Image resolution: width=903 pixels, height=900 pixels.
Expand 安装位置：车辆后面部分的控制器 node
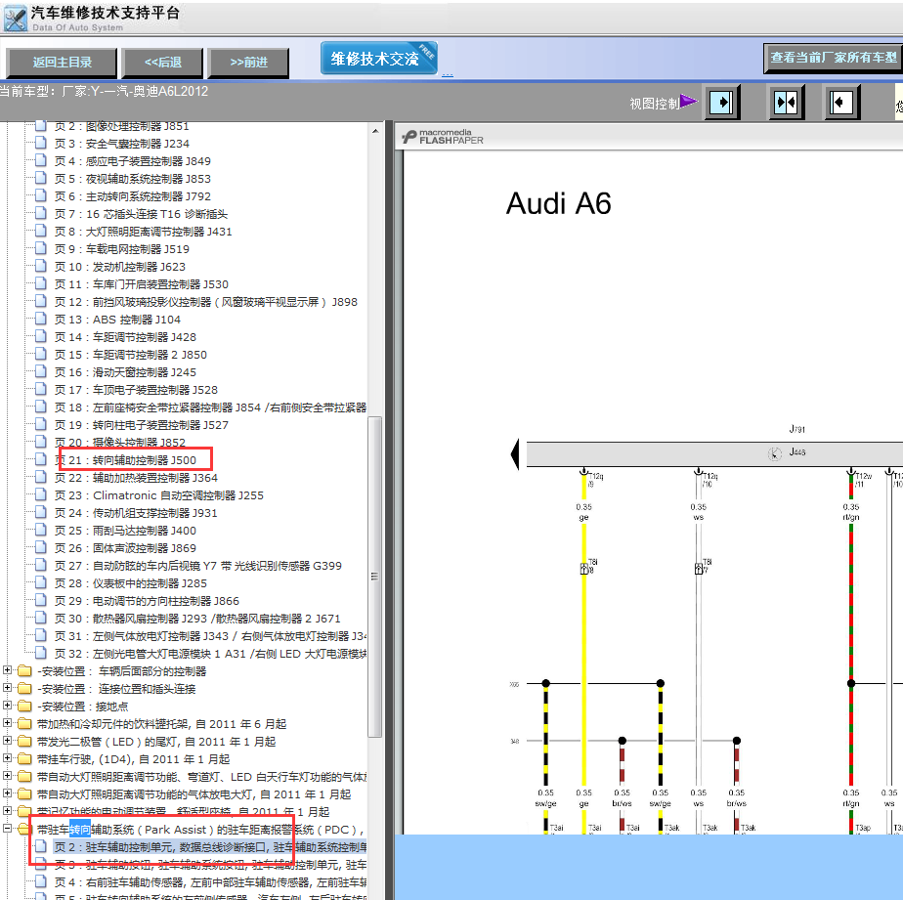tap(7, 670)
